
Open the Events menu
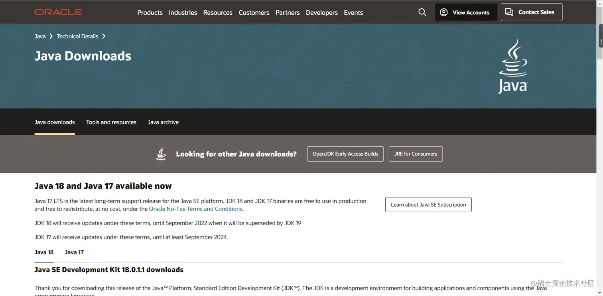pos(353,12)
